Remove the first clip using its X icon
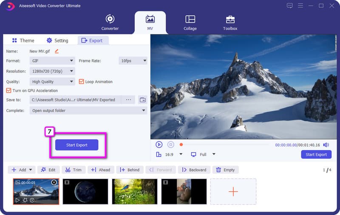This screenshot has width=340, height=215. 54,182
